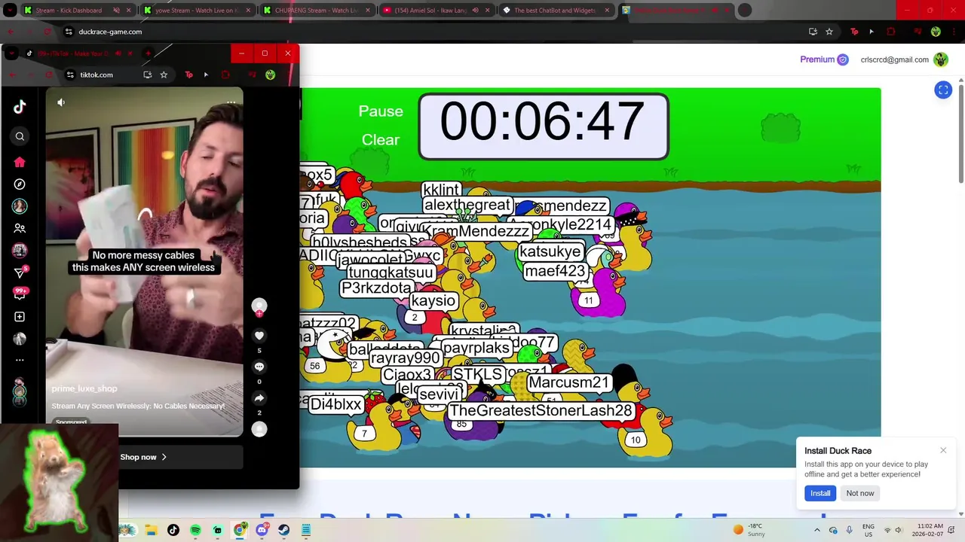The image size is (965, 542).
Task: Like the TikTok video heart icon
Action: click(259, 336)
